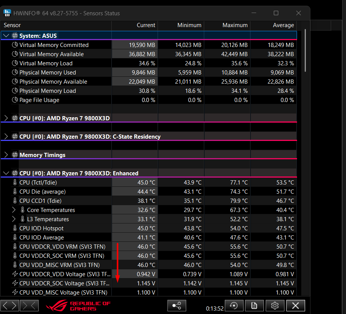This screenshot has width=346, height=314.
Task: Click the expand sensor columns arrows button
Action: (x=10, y=306)
